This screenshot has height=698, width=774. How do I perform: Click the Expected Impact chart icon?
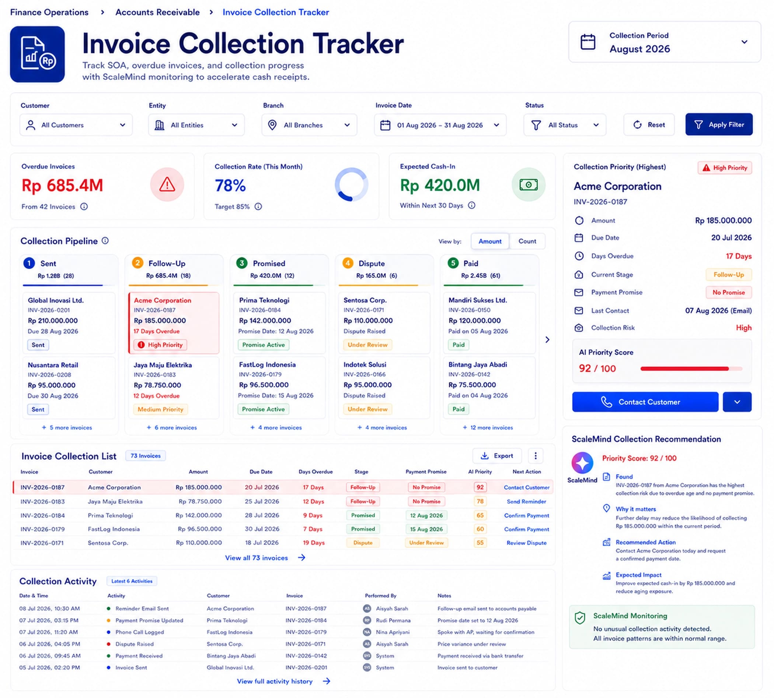click(x=607, y=575)
